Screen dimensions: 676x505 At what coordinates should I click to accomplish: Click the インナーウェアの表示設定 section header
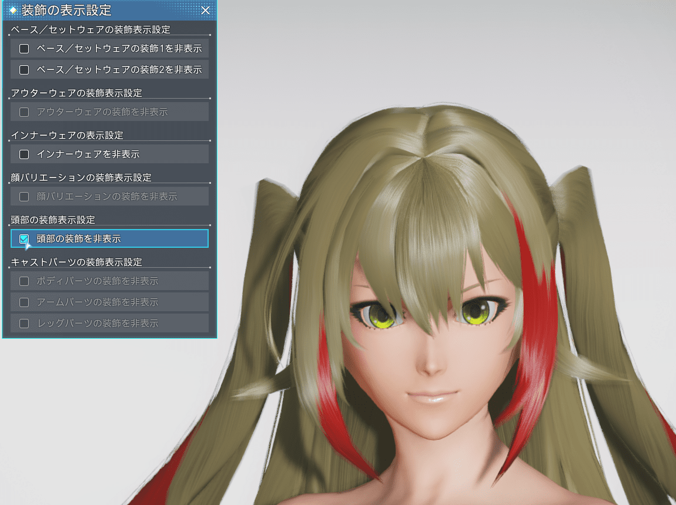pos(67,135)
